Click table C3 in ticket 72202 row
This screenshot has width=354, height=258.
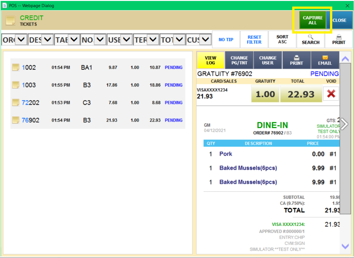tap(87, 102)
